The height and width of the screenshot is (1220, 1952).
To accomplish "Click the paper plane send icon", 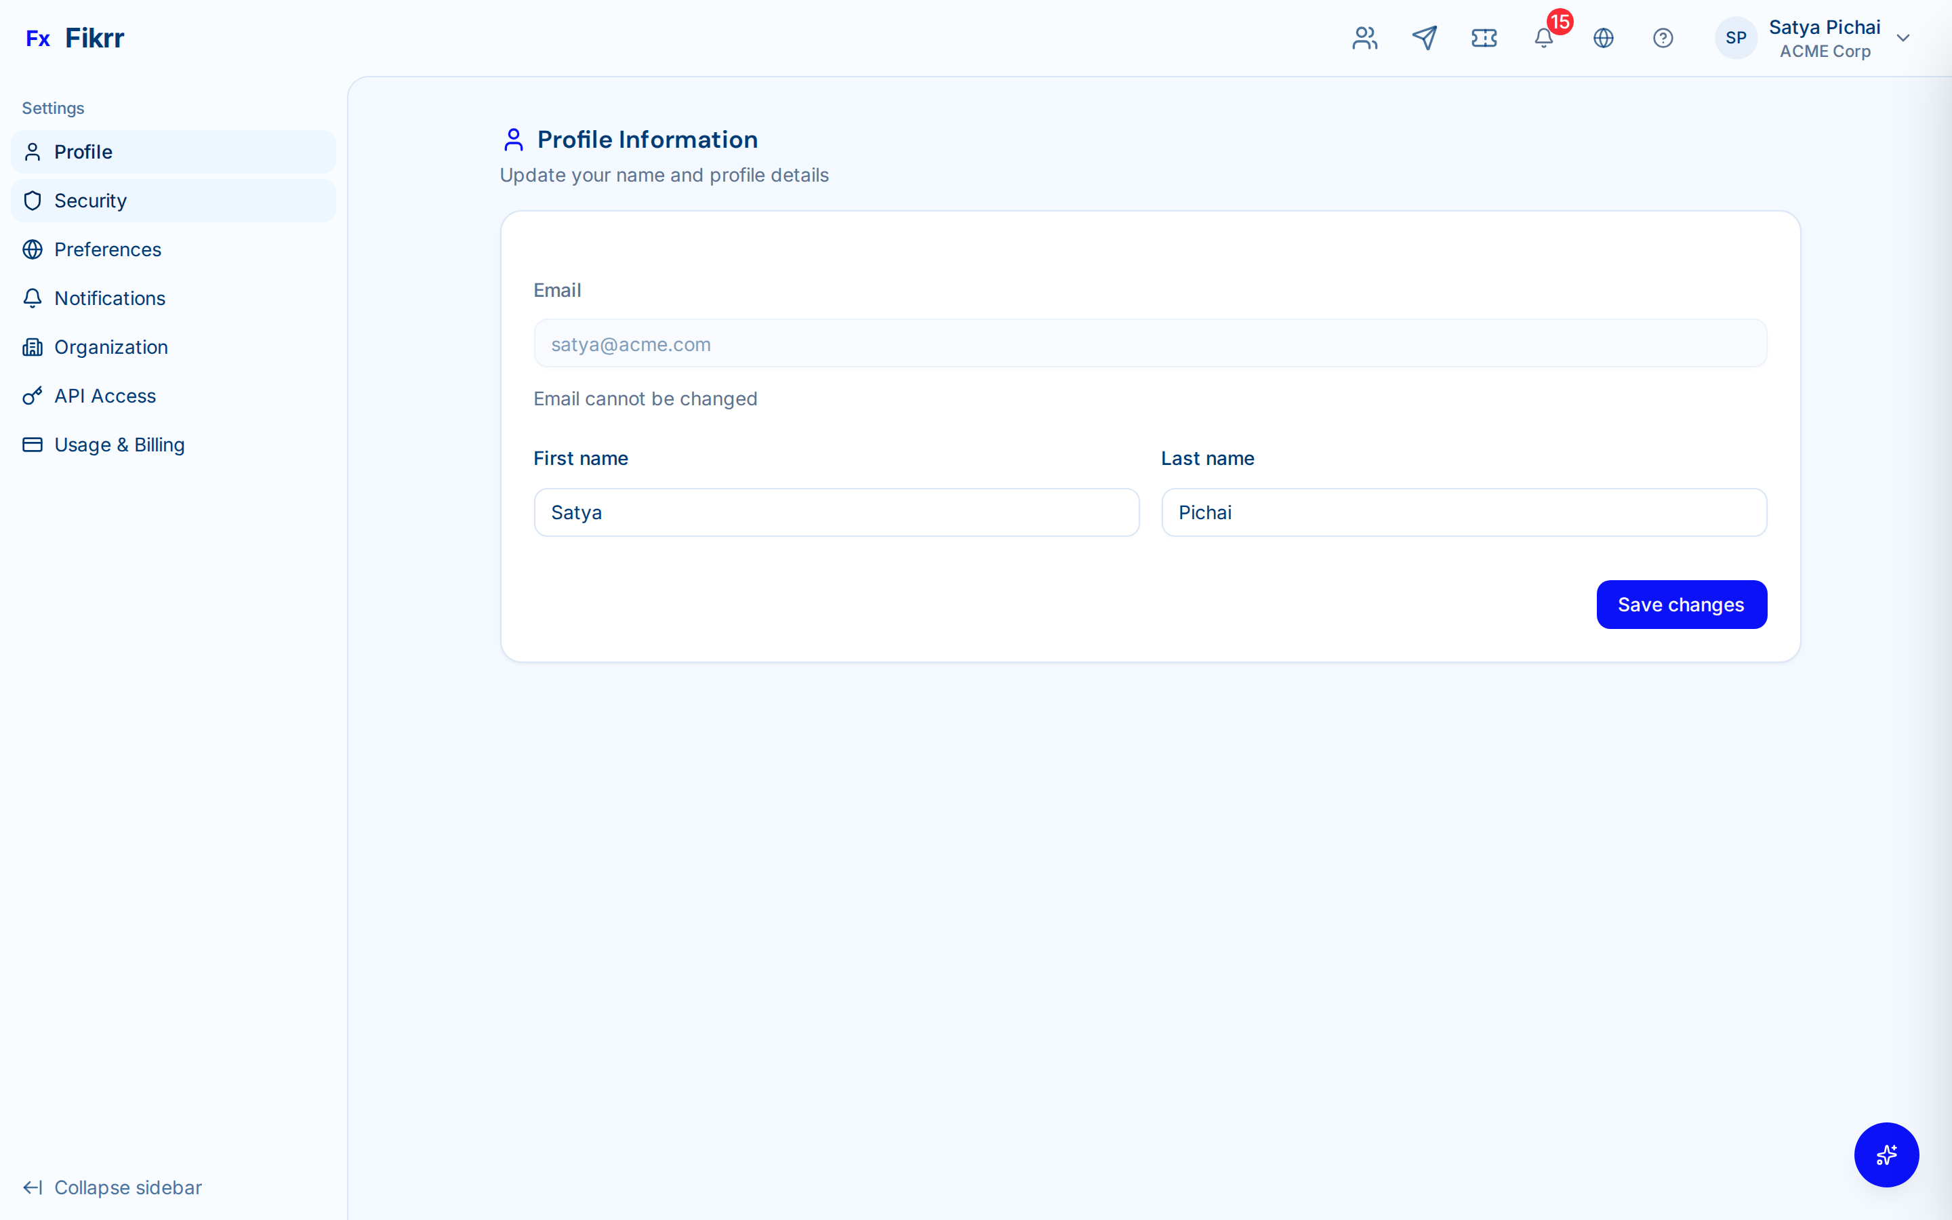I will pos(1425,38).
